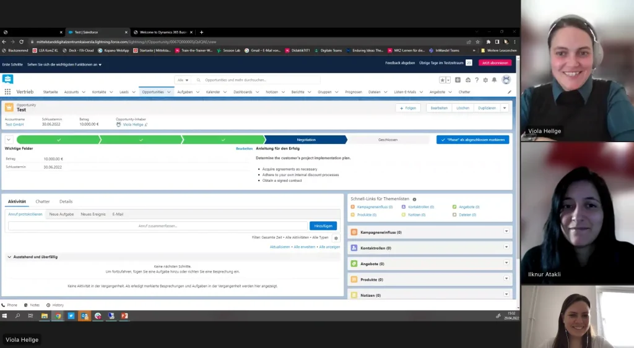Screen dimensions: 634x348
Task: Mark Phase as abgeschlossen
Action: click(x=472, y=140)
